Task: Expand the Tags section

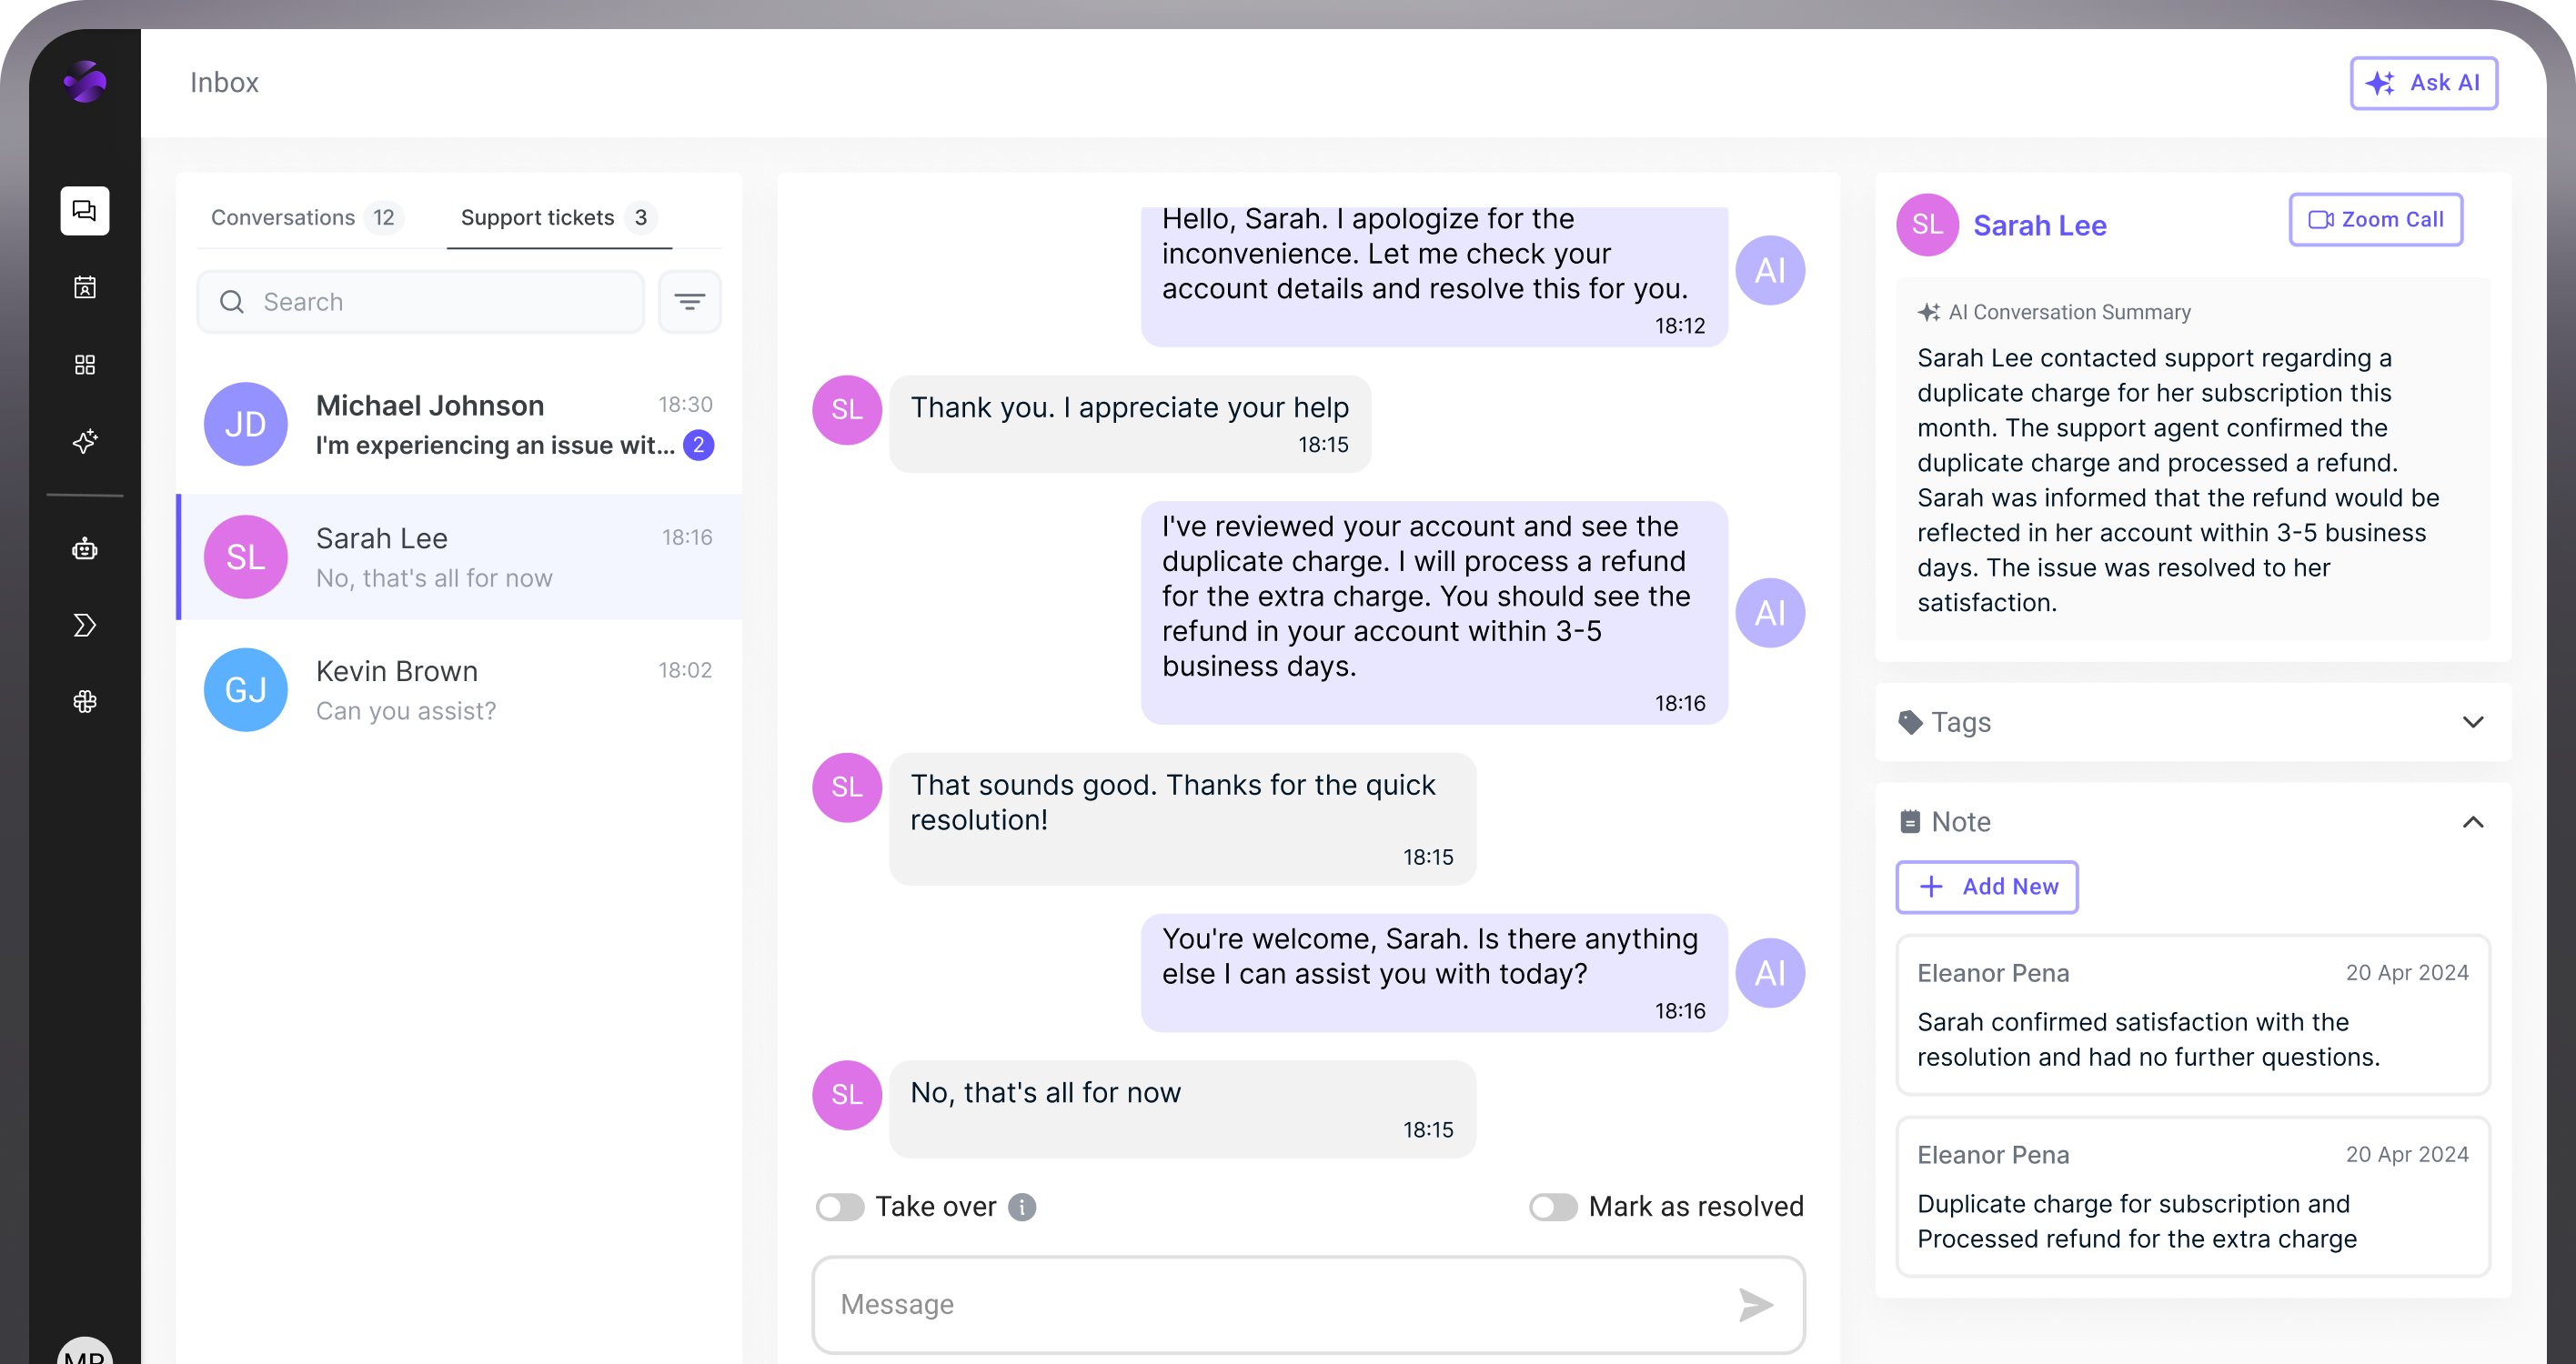Action: (2474, 722)
